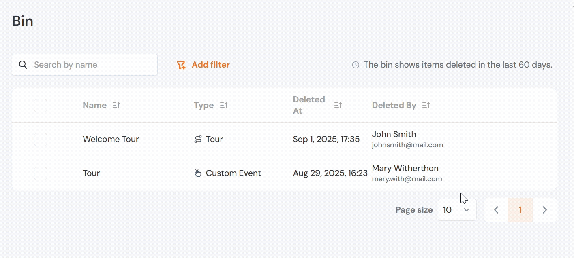Select page 1 in pagination
Screen dimensions: 574x258
click(x=520, y=210)
